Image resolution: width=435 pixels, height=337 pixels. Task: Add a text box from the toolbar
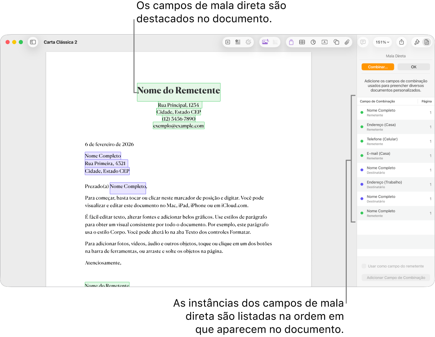[x=325, y=42]
